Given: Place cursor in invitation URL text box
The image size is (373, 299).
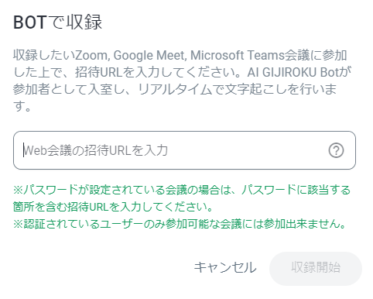Looking at the screenshot, I should coord(184,150).
